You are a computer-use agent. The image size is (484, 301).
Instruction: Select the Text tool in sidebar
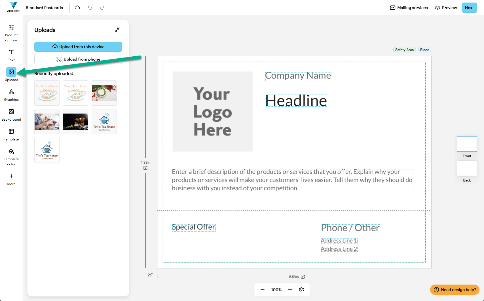(11, 55)
